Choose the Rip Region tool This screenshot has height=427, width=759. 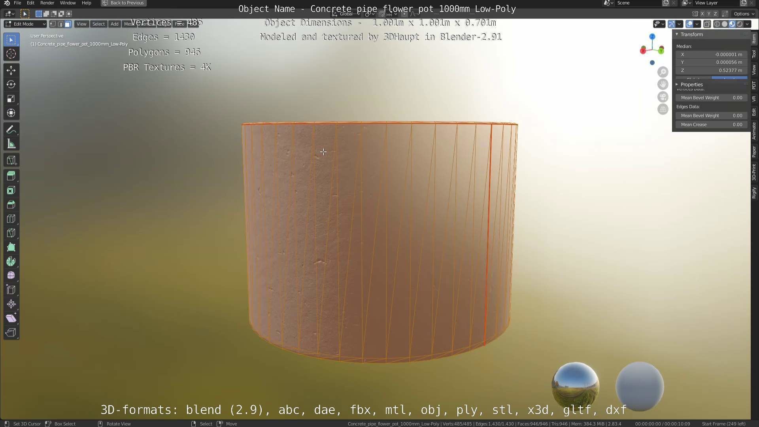(x=11, y=333)
